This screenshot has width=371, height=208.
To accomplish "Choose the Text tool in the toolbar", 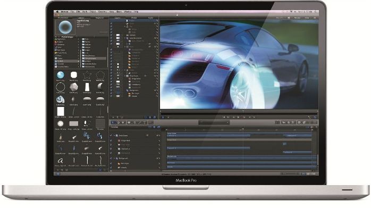I will pyautogui.click(x=145, y=122).
